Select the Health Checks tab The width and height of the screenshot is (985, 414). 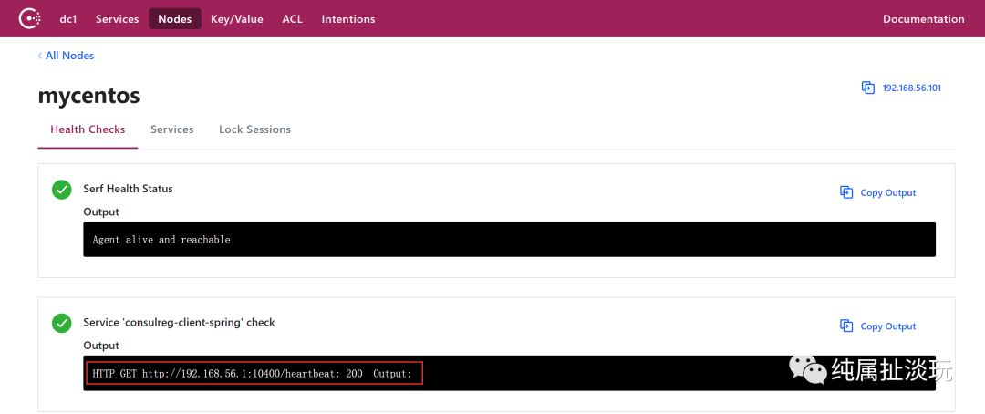pos(88,129)
